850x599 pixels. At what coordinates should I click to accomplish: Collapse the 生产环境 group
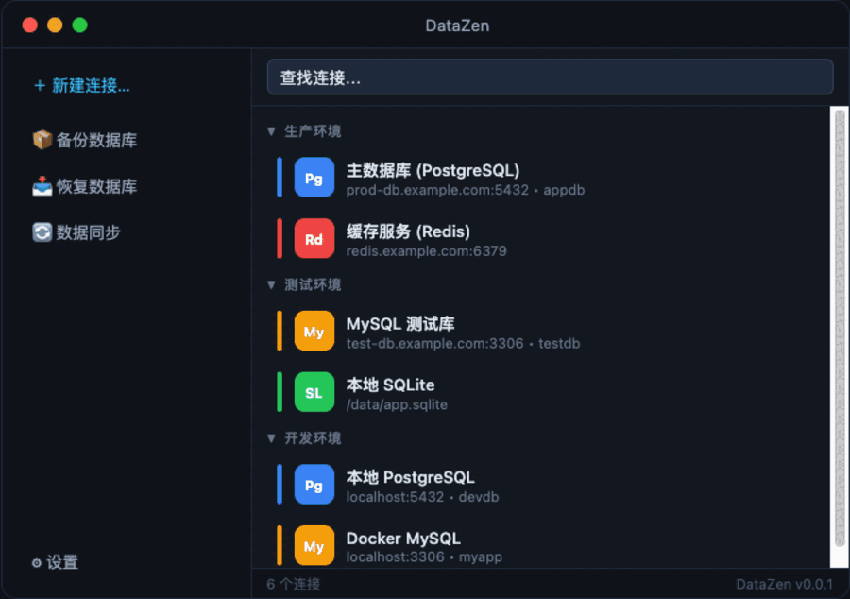272,131
